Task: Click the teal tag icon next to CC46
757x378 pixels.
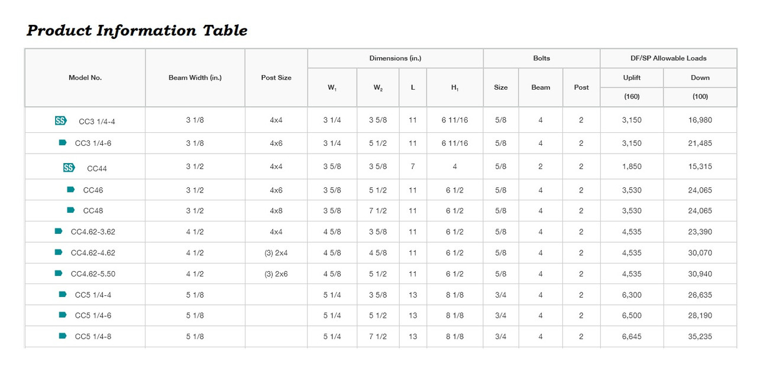Action: (71, 190)
